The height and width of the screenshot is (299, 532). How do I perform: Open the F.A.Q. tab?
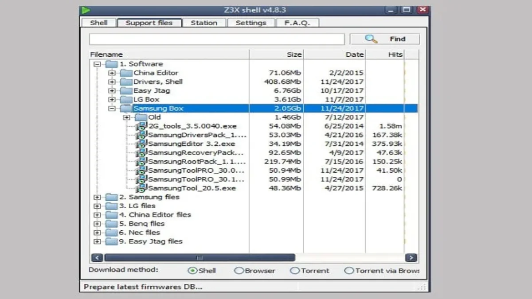pyautogui.click(x=297, y=23)
